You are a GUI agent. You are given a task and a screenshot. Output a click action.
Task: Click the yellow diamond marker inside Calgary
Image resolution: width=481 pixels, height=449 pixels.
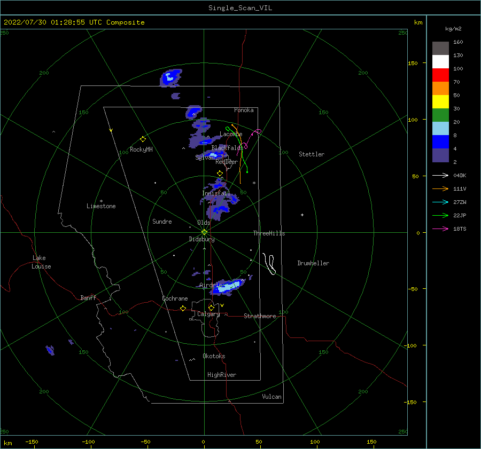tap(211, 308)
